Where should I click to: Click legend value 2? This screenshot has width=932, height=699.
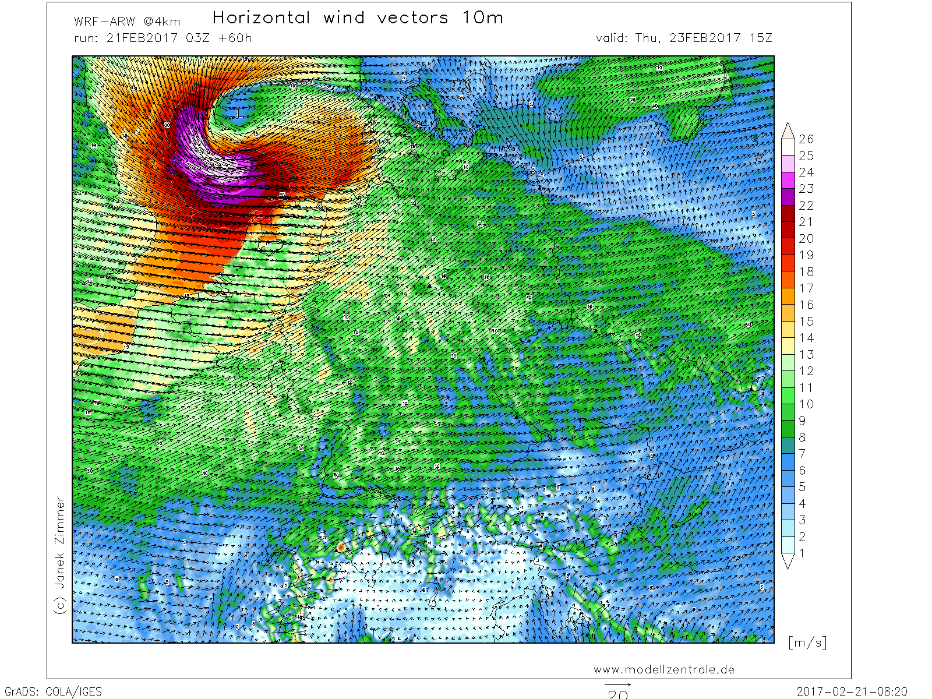point(802,536)
